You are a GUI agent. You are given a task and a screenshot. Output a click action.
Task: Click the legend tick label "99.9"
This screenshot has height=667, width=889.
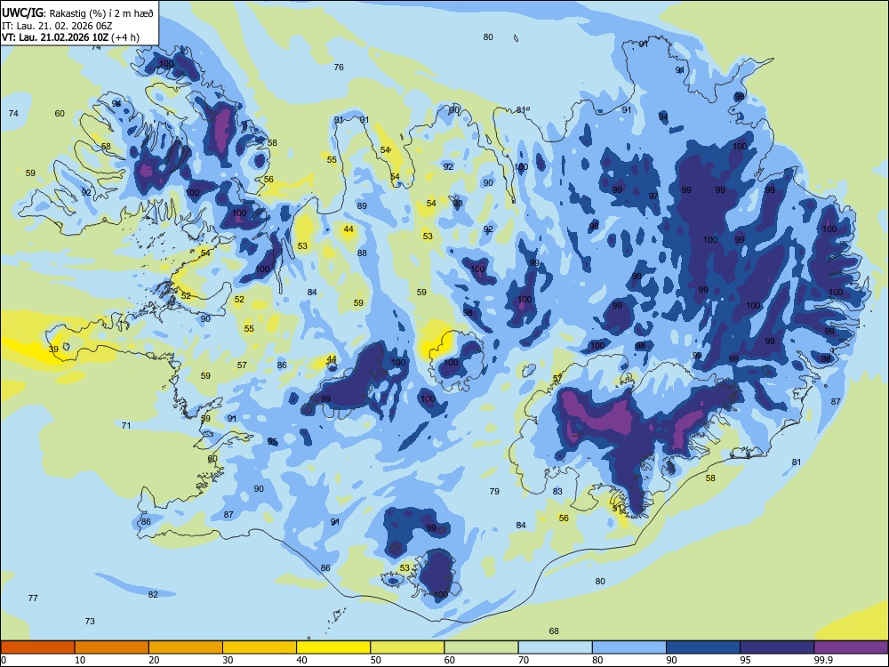point(823,660)
